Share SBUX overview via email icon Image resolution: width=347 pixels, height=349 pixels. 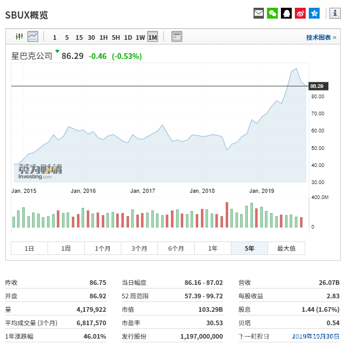coord(259,13)
